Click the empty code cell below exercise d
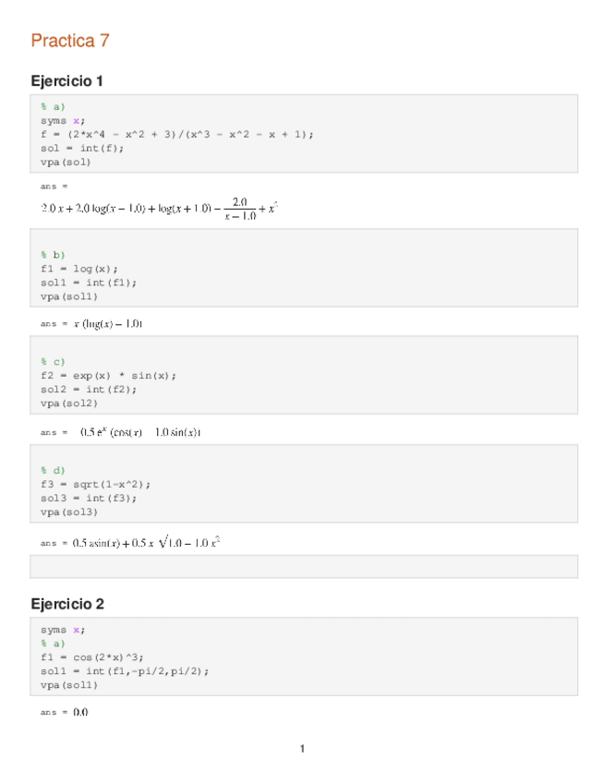 [x=304, y=566]
